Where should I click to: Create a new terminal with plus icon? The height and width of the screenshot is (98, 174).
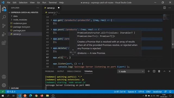149,71
